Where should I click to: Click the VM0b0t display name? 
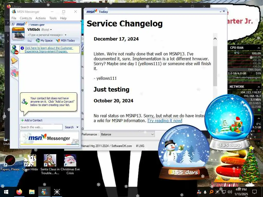pos(34,30)
